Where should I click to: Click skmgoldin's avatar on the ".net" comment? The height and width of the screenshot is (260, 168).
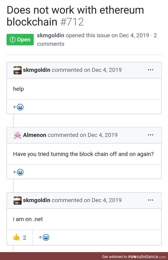18,200
